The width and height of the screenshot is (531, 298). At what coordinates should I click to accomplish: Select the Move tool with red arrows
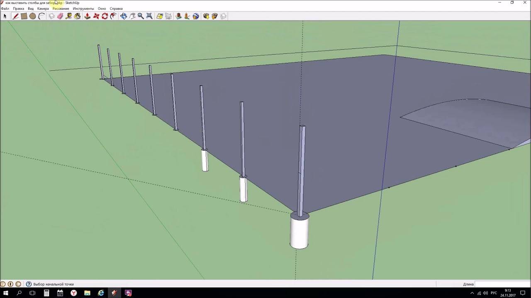pos(96,16)
